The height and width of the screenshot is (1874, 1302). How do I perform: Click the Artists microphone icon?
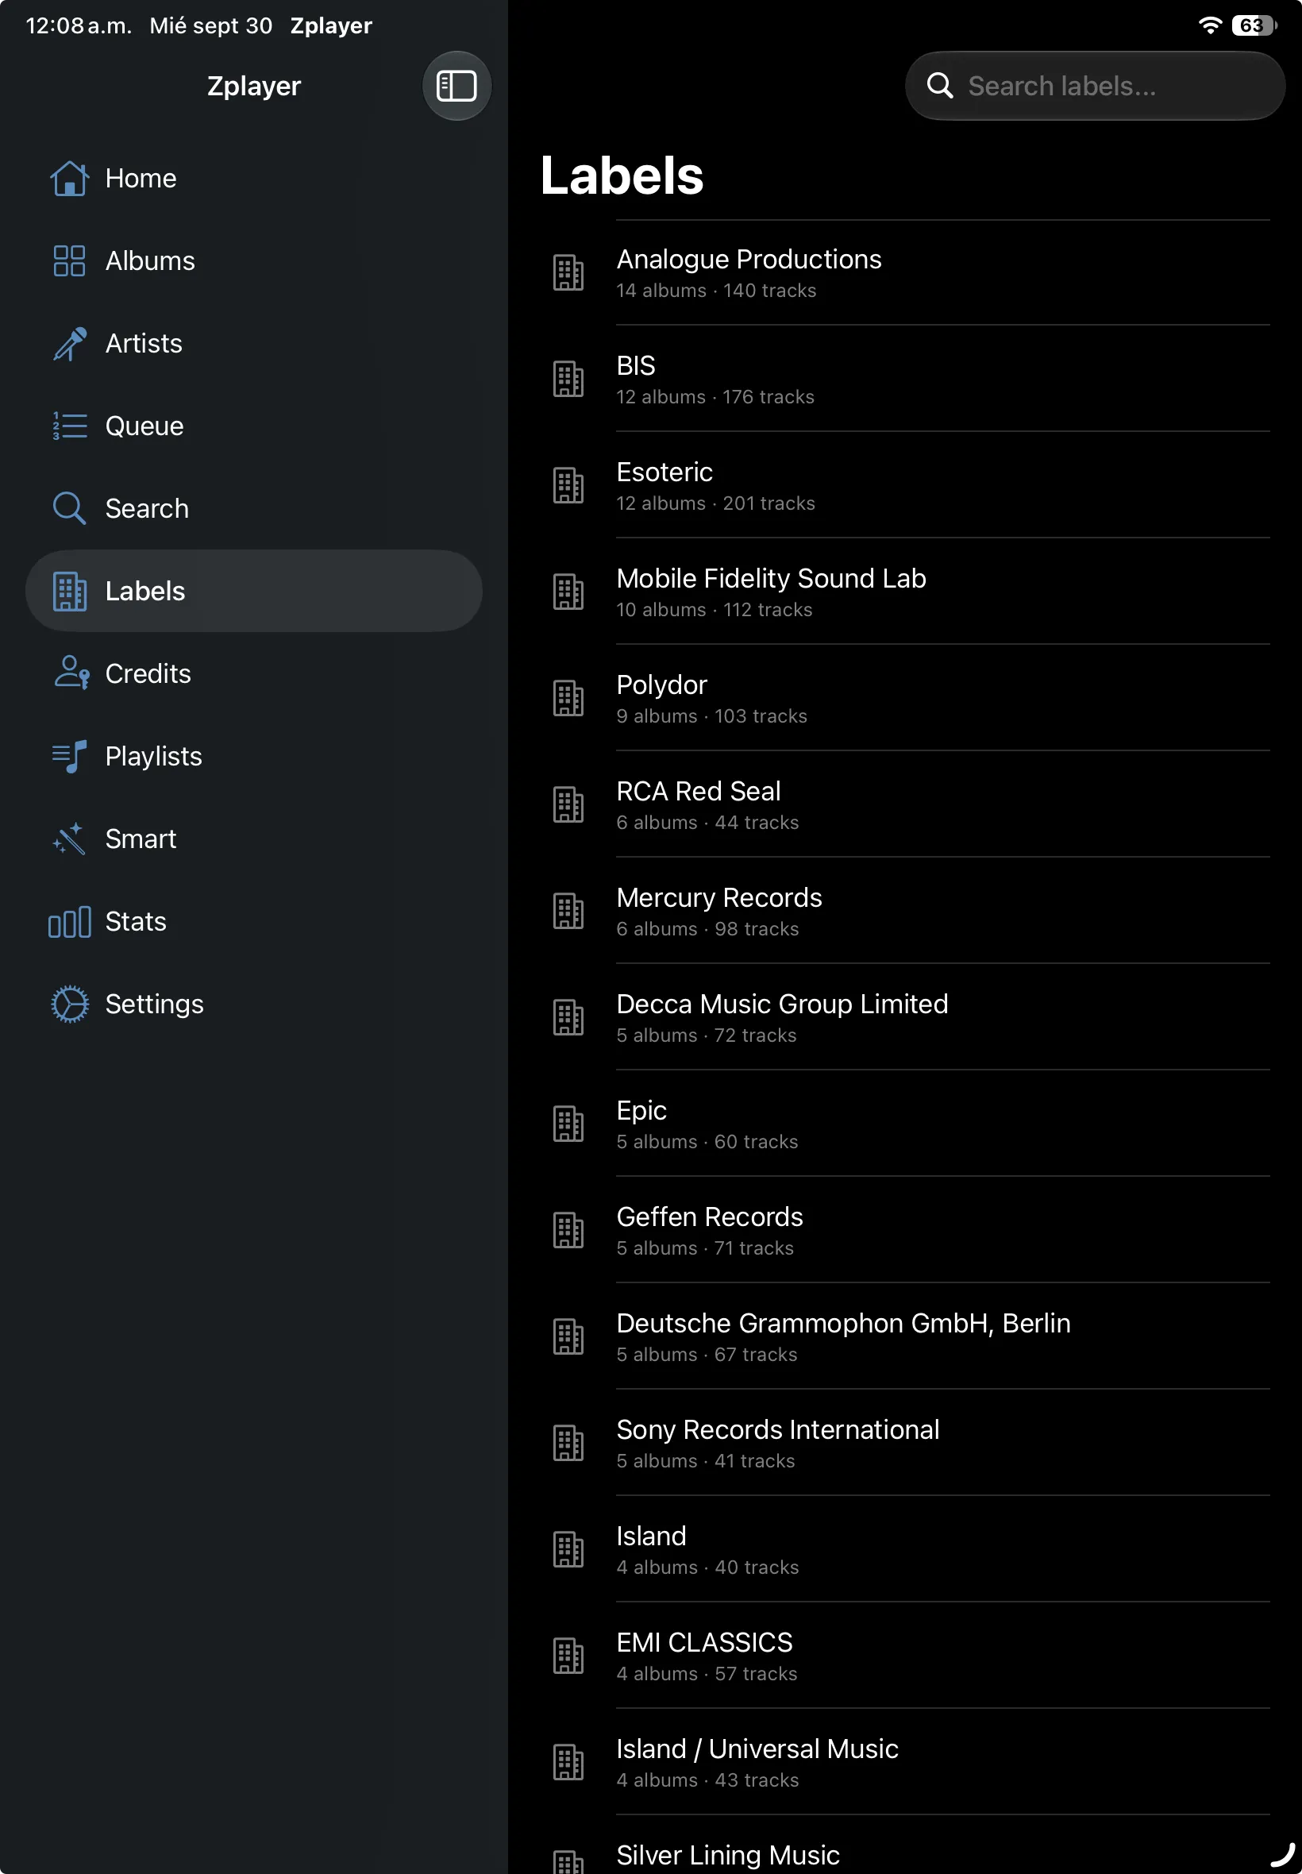click(69, 344)
